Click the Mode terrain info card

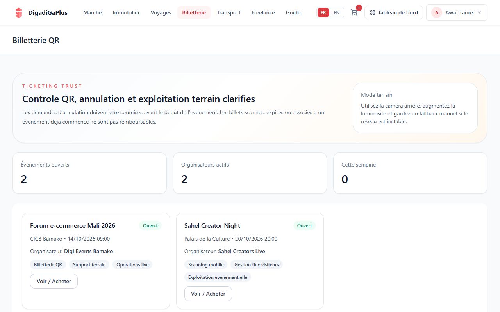415,108
